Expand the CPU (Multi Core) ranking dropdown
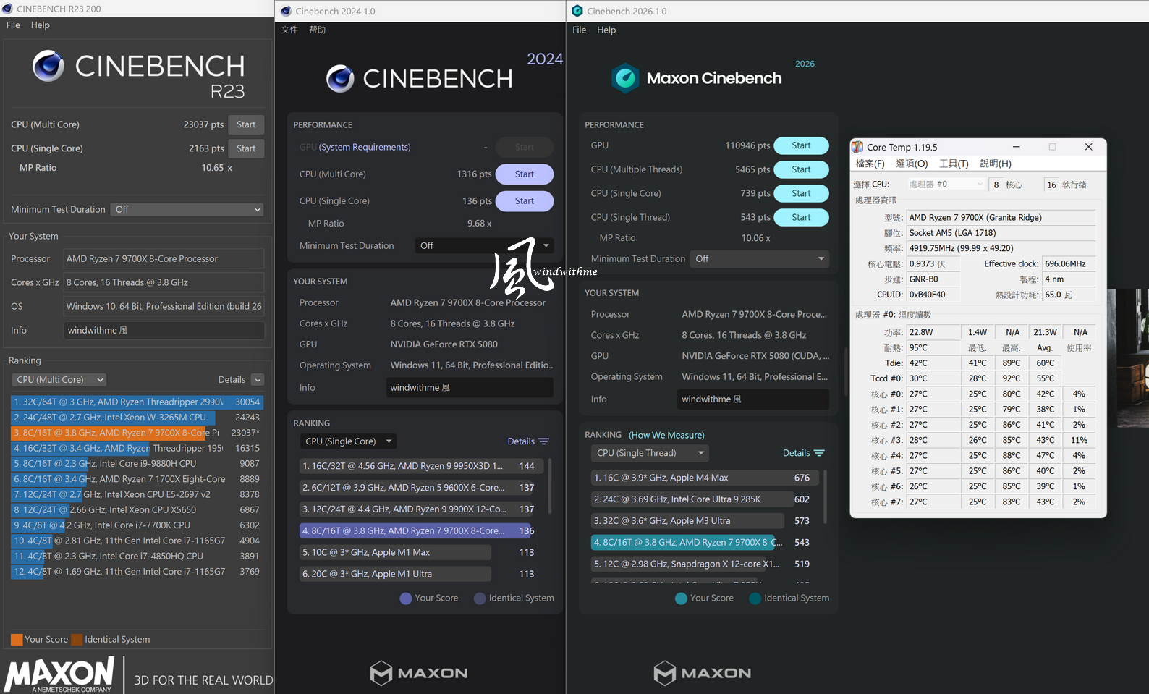 coord(60,380)
